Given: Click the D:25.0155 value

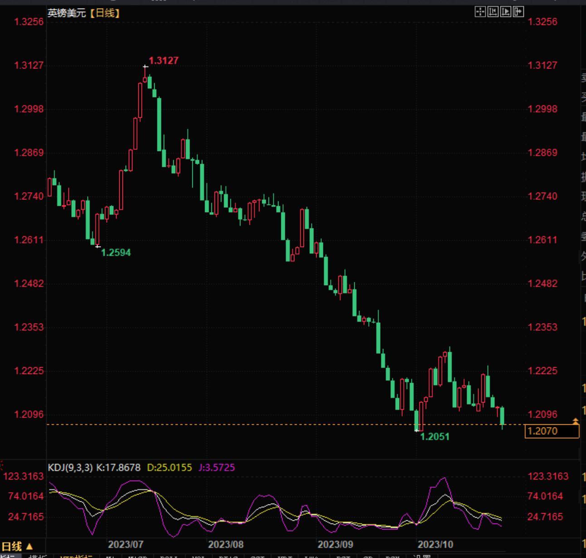Looking at the screenshot, I should (x=170, y=467).
